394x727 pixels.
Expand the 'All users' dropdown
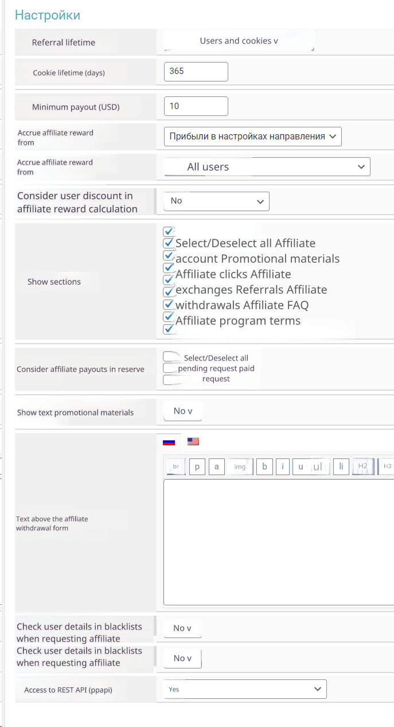point(267,167)
